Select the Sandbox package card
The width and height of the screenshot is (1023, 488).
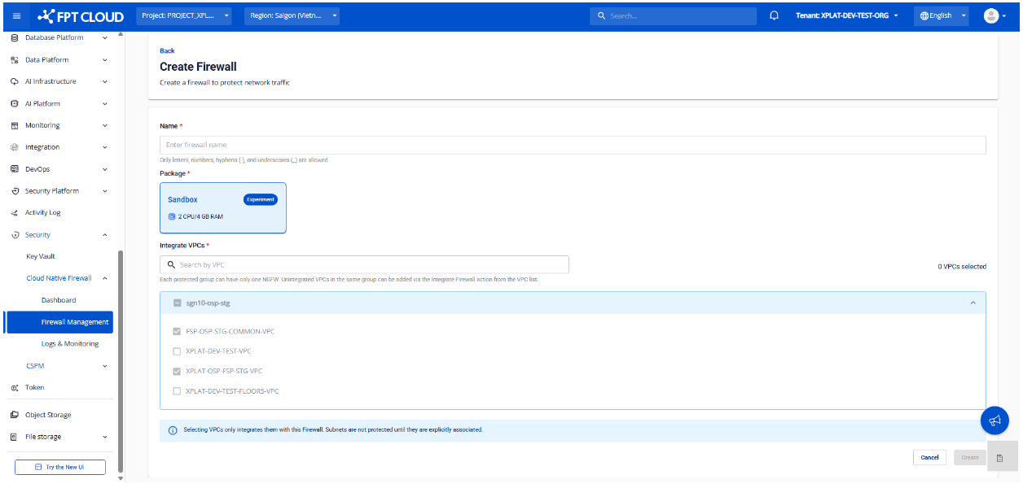pyautogui.click(x=222, y=208)
